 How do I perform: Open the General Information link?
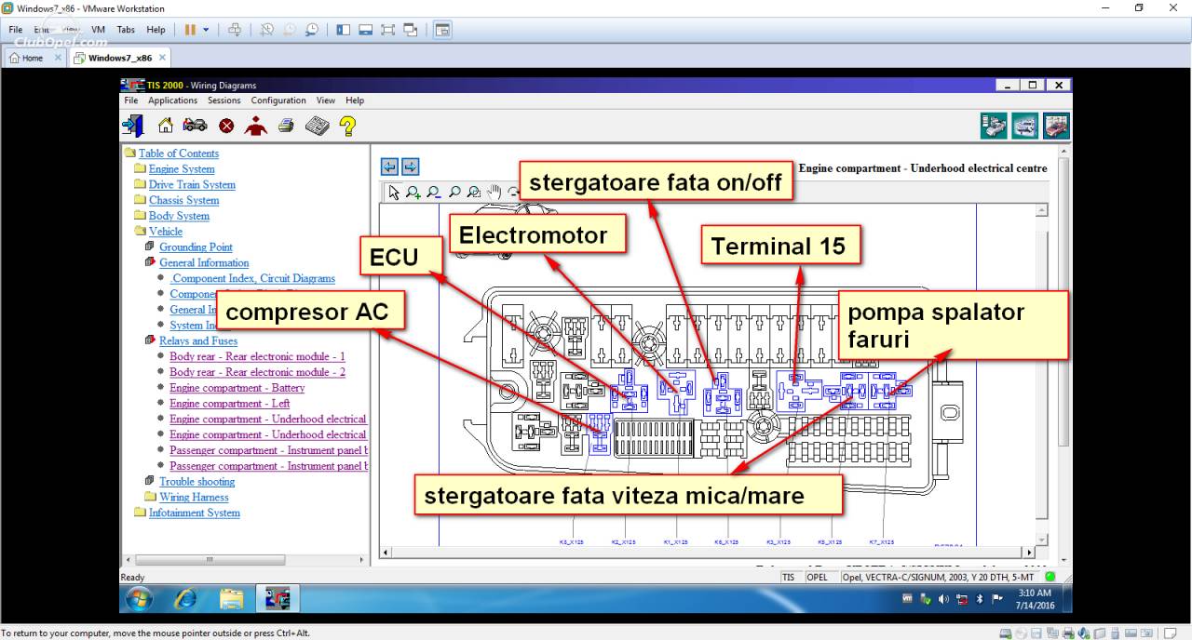click(x=204, y=262)
